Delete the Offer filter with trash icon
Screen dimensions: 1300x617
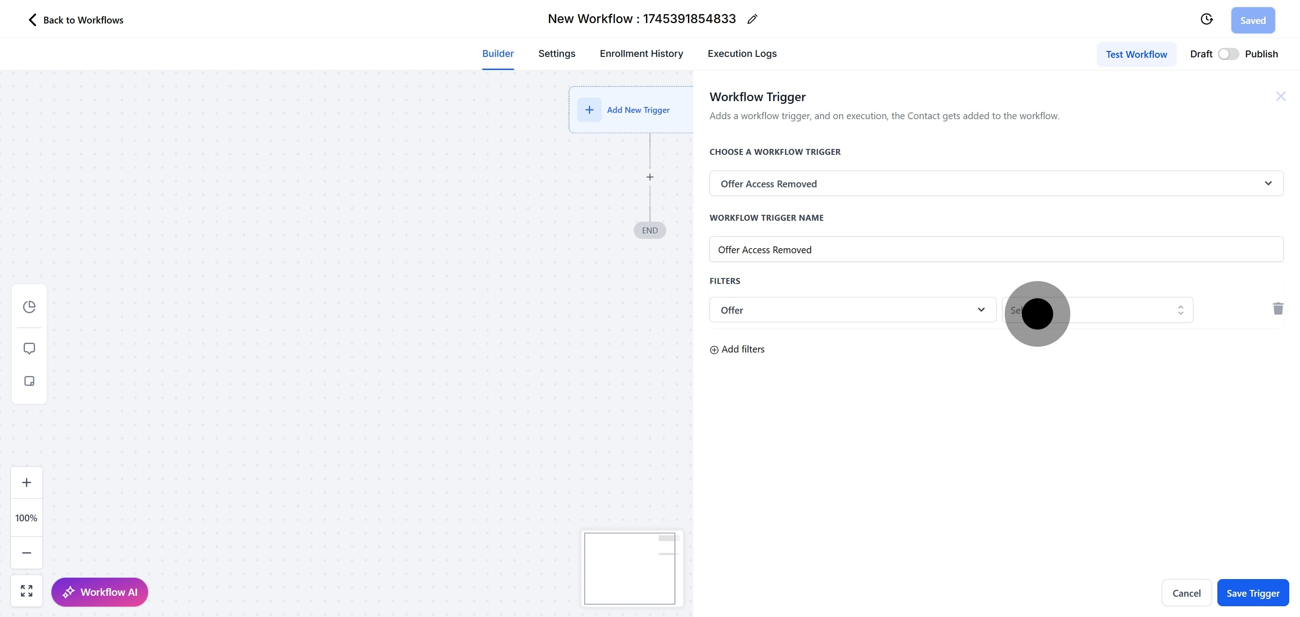pos(1277,309)
